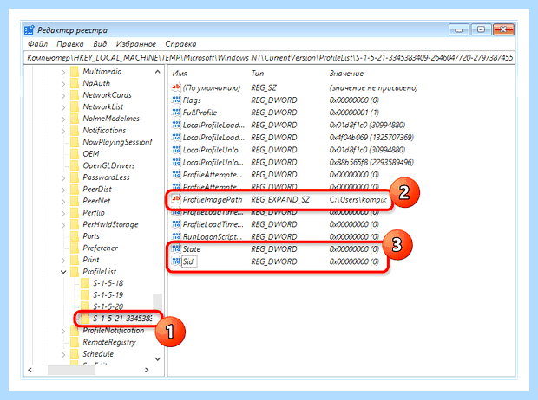
Task: Open the Правка menu
Action: [70, 44]
